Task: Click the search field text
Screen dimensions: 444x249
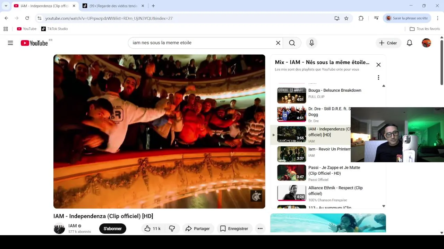Action: click(x=162, y=43)
